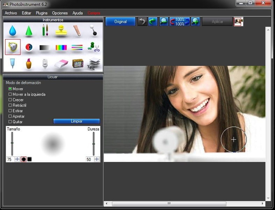
Task: Enable the Estirar mode checkbox
Action: click(x=10, y=111)
